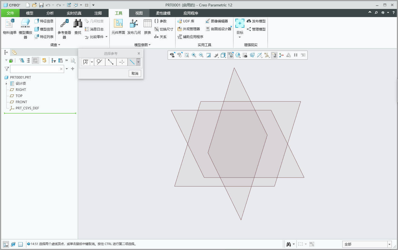Toggle the datum display filters icon

[x=267, y=55]
